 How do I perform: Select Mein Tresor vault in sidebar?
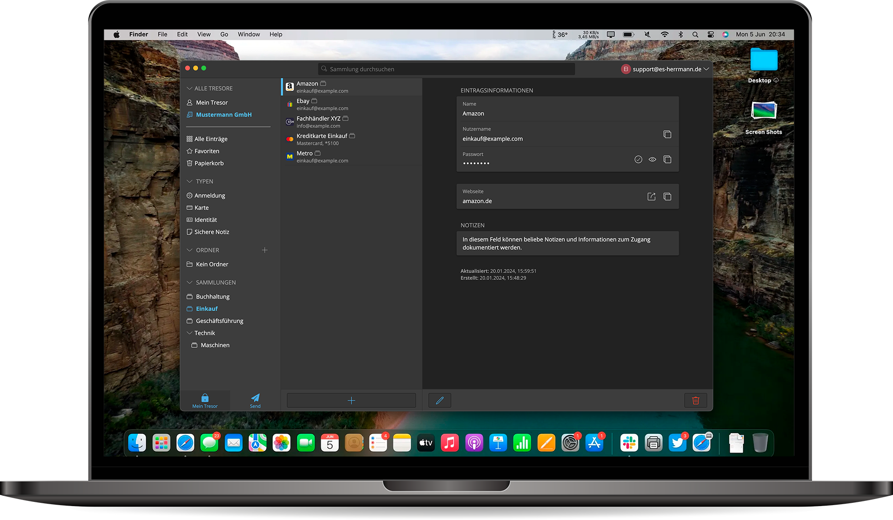(212, 103)
